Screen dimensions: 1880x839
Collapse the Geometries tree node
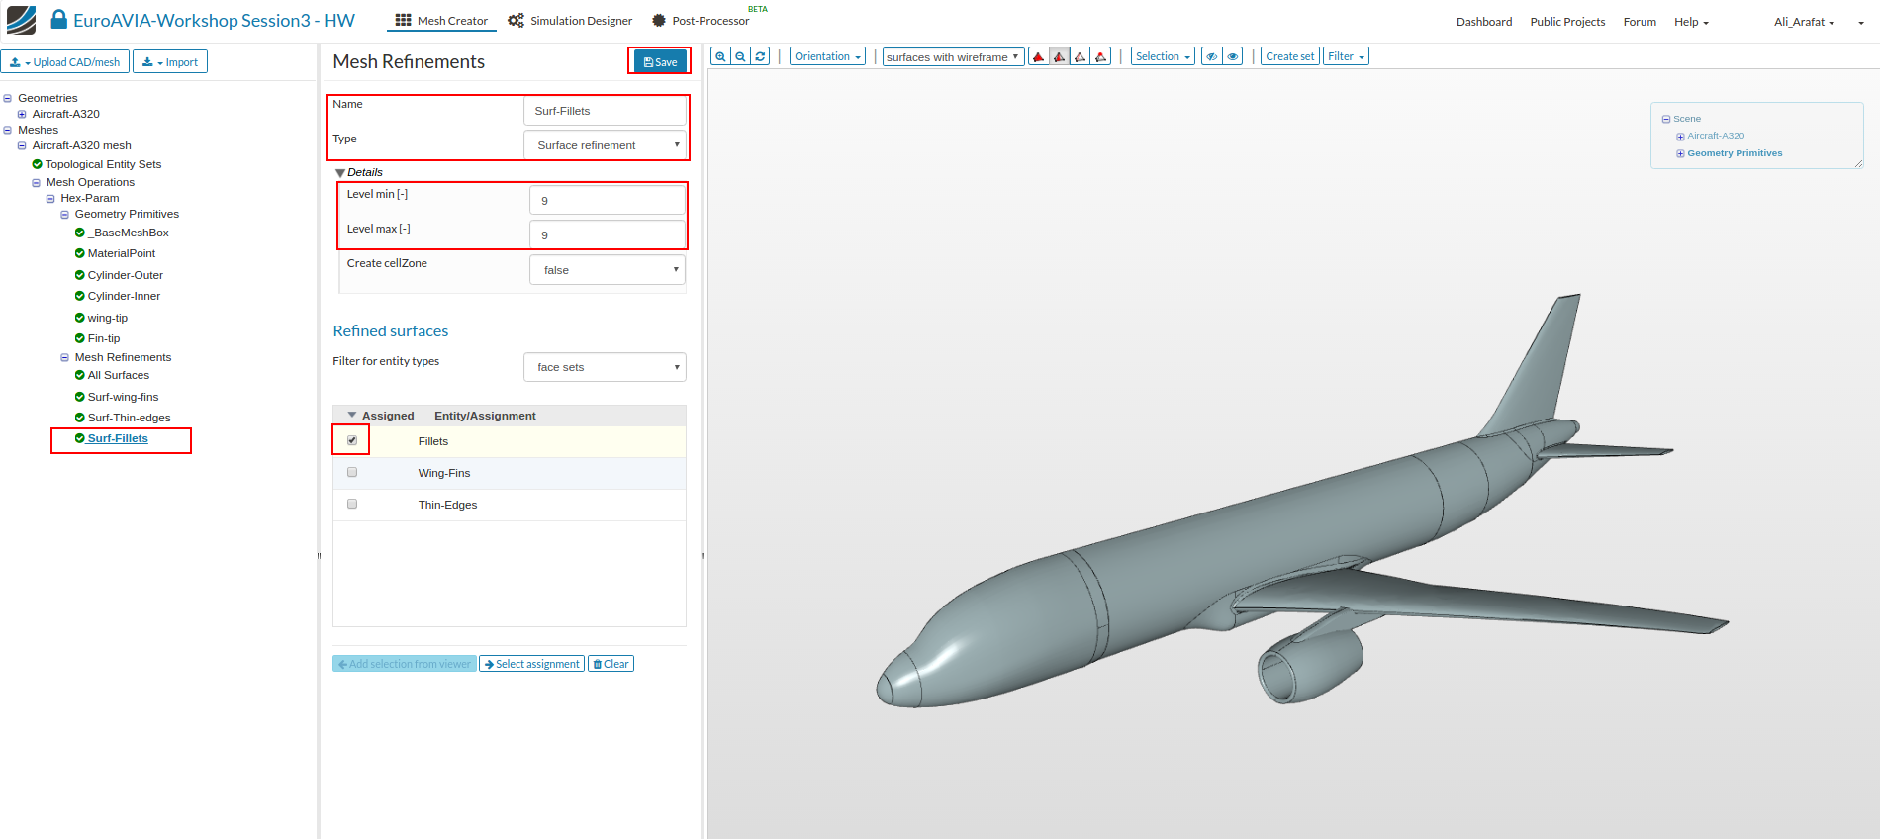click(8, 98)
